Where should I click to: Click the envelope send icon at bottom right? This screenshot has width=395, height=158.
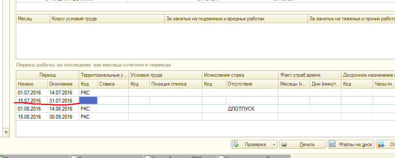point(381,144)
